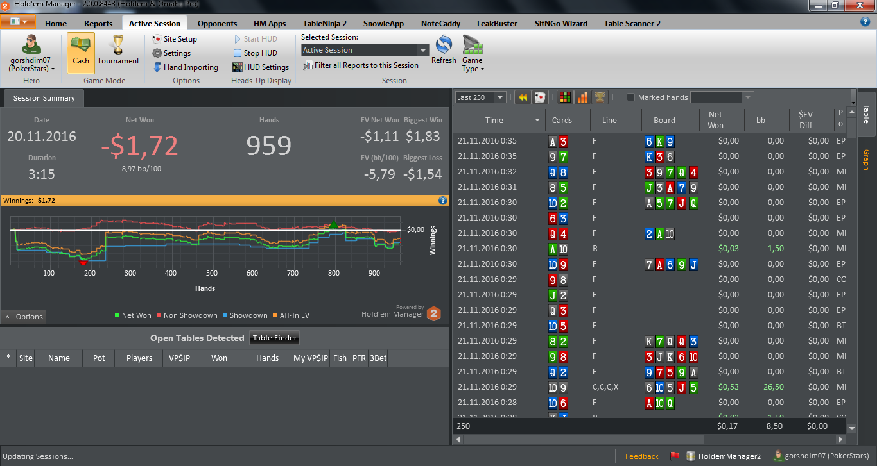Open the Reports tab
The width and height of the screenshot is (877, 466).
(x=98, y=24)
